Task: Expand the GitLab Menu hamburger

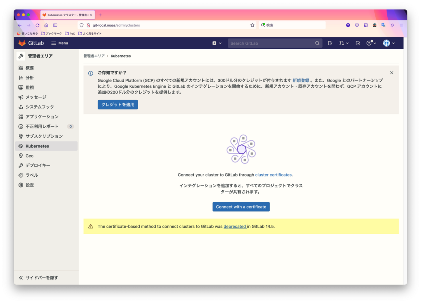Action: [60, 43]
